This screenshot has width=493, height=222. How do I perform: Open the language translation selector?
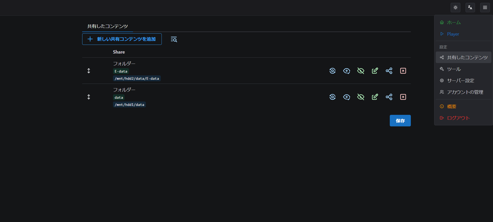470,7
